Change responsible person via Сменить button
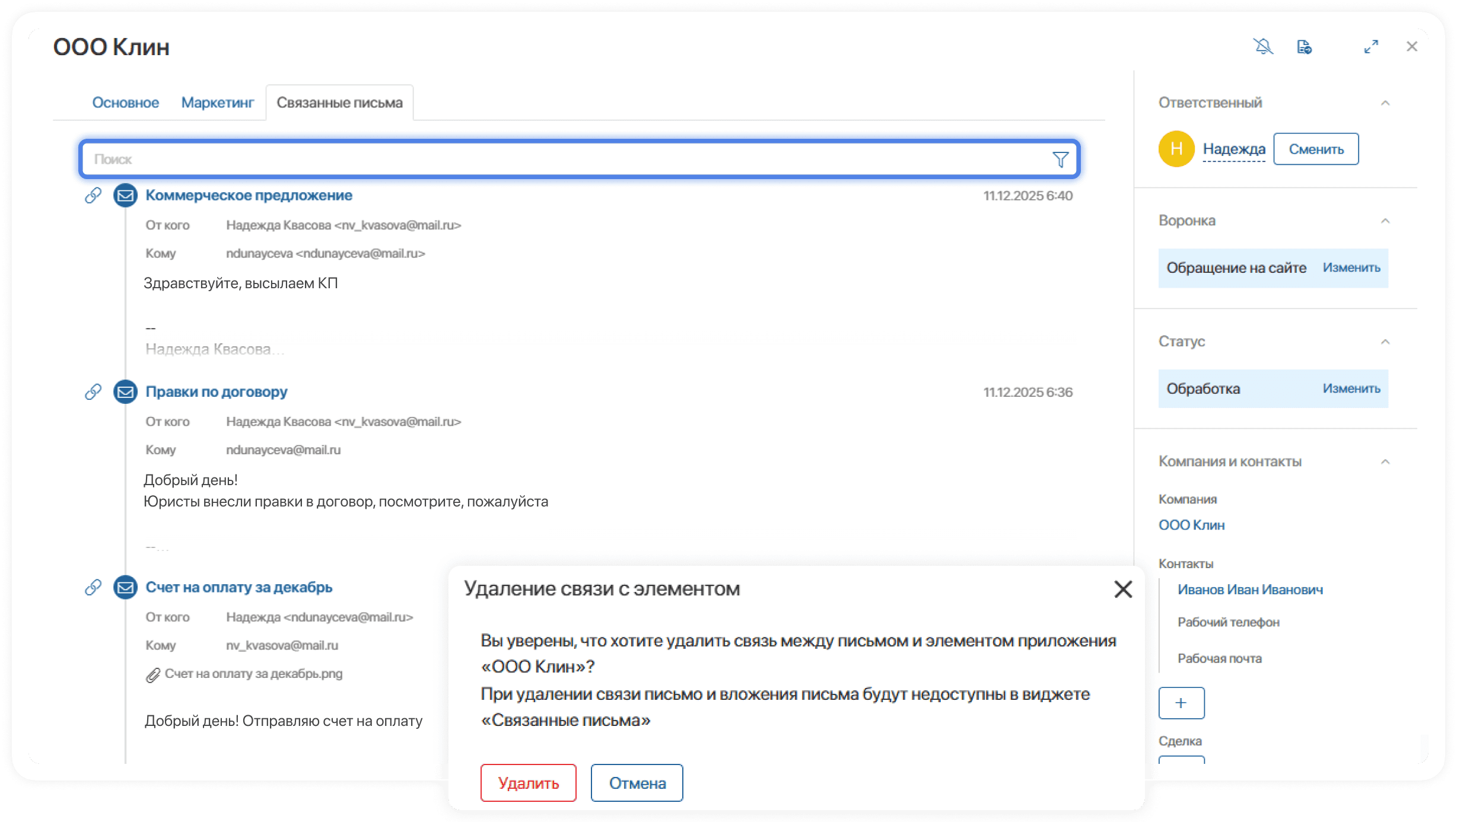 pyautogui.click(x=1316, y=149)
